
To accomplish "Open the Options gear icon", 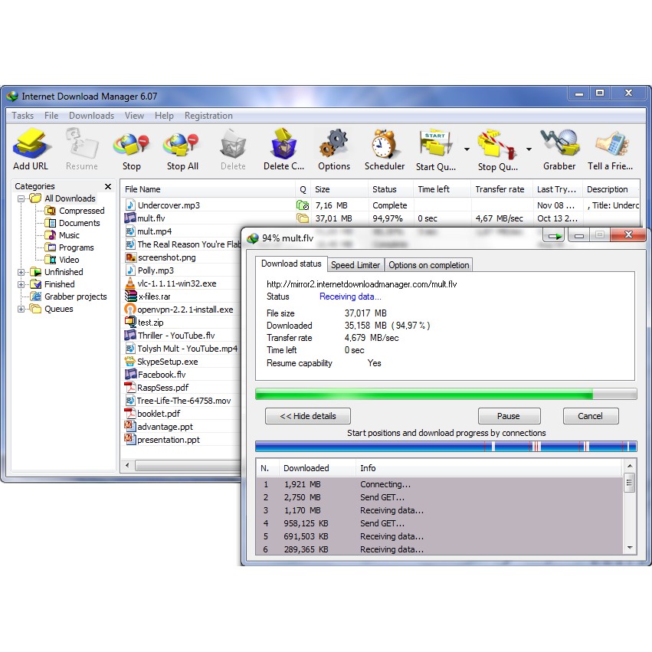I will coord(334,146).
